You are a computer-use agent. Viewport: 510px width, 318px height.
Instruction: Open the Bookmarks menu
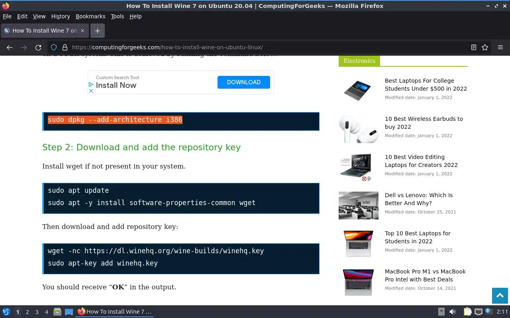pos(90,16)
